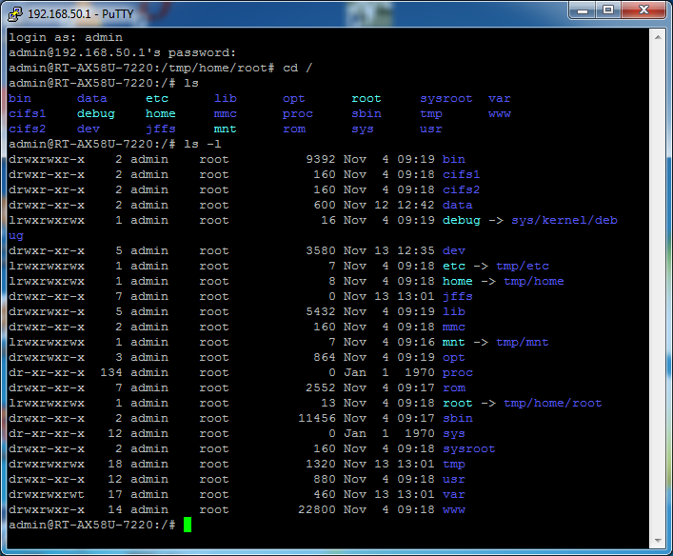
Task: Click the scrollbar up arrow
Action: pos(658,35)
